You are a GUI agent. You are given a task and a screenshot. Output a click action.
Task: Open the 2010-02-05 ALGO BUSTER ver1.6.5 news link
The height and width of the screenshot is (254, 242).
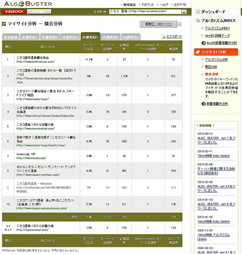coord(216,189)
